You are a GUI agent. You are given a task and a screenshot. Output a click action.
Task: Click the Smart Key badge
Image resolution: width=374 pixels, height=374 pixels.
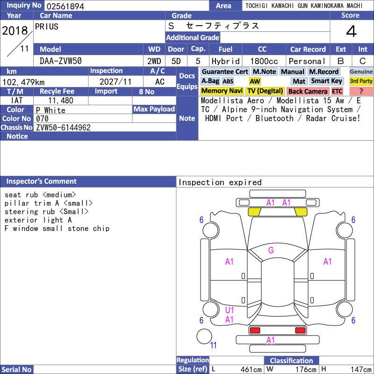(326, 81)
